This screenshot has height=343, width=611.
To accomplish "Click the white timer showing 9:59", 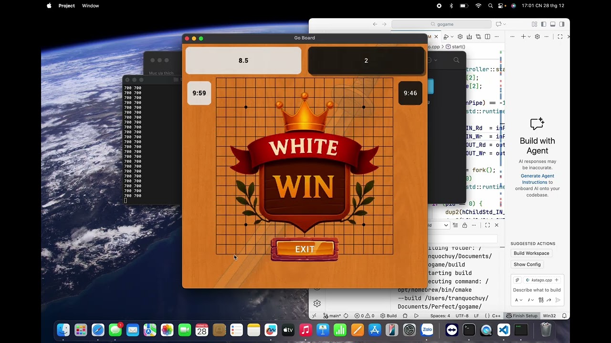I will [x=199, y=93].
